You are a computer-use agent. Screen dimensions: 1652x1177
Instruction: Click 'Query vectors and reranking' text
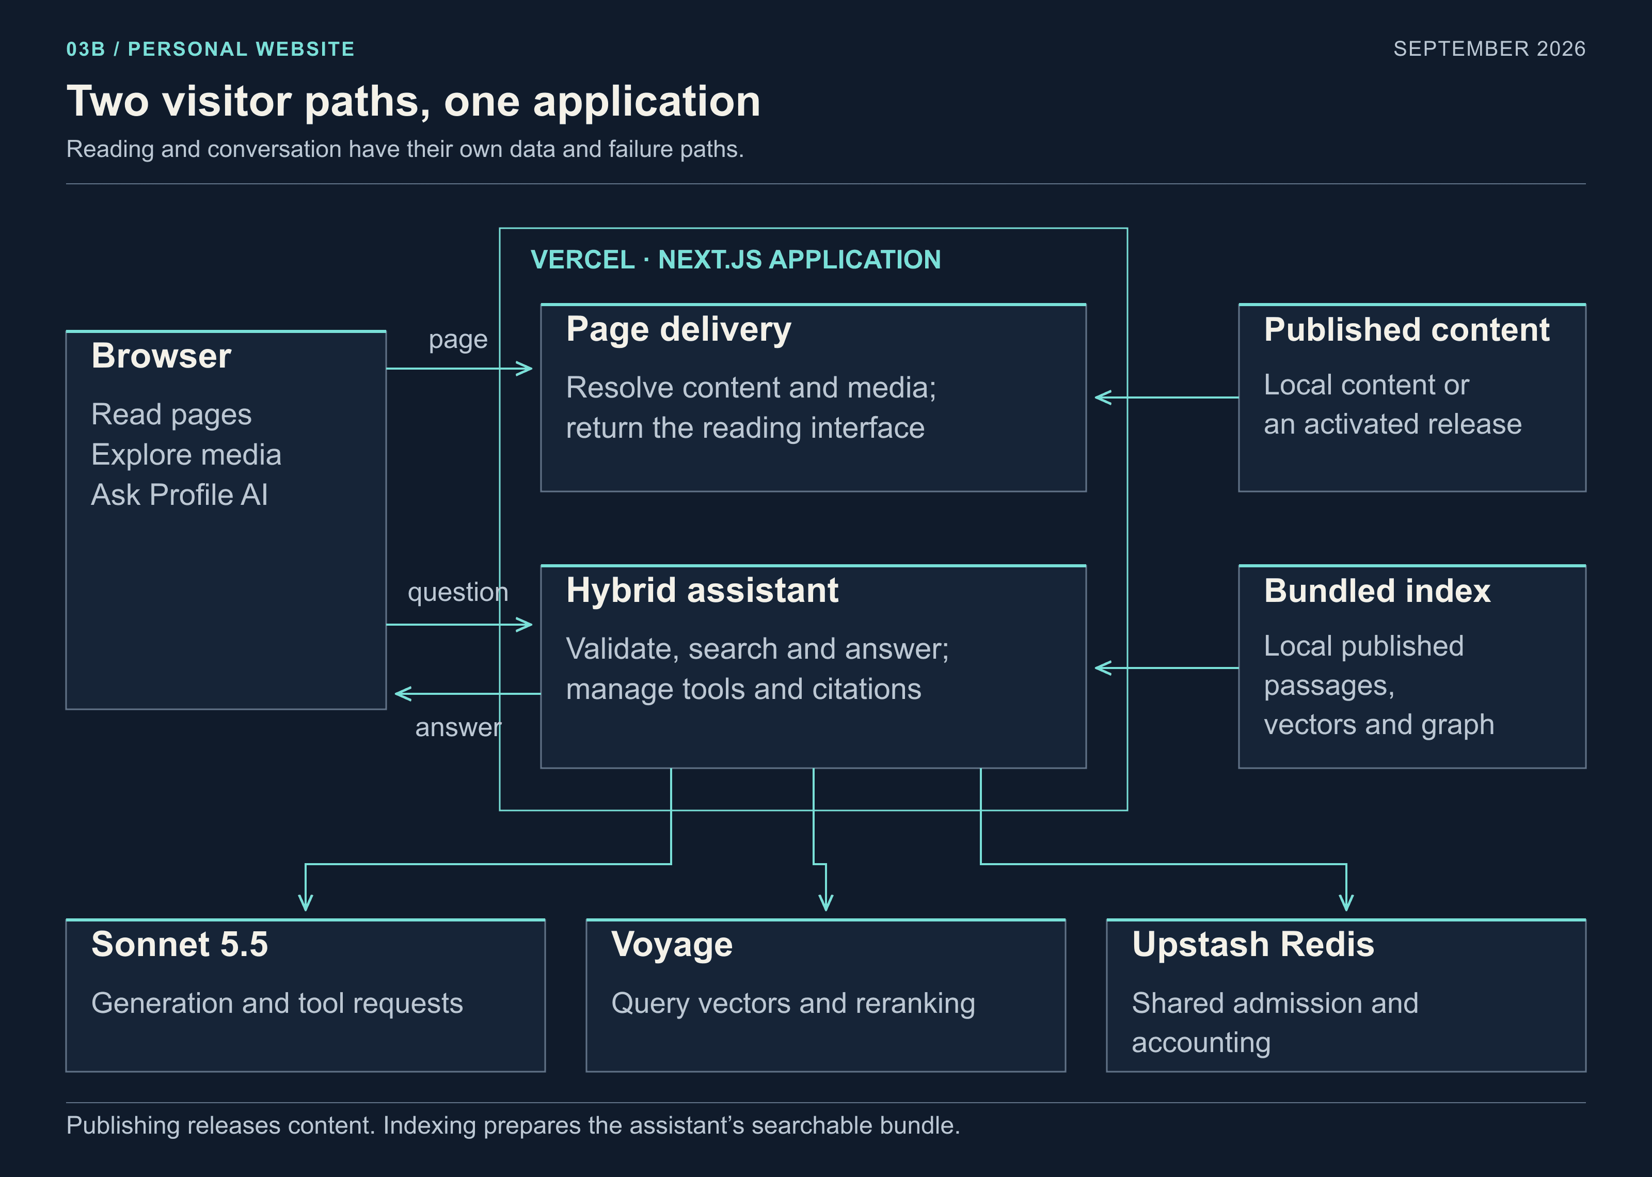point(792,1004)
